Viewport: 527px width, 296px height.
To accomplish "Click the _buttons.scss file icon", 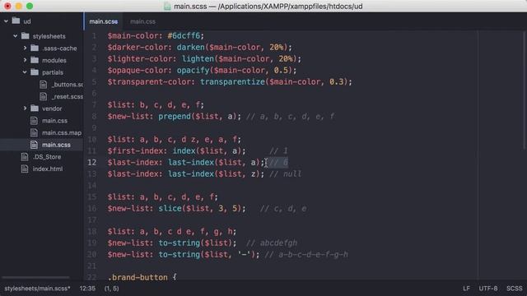I will coord(44,84).
